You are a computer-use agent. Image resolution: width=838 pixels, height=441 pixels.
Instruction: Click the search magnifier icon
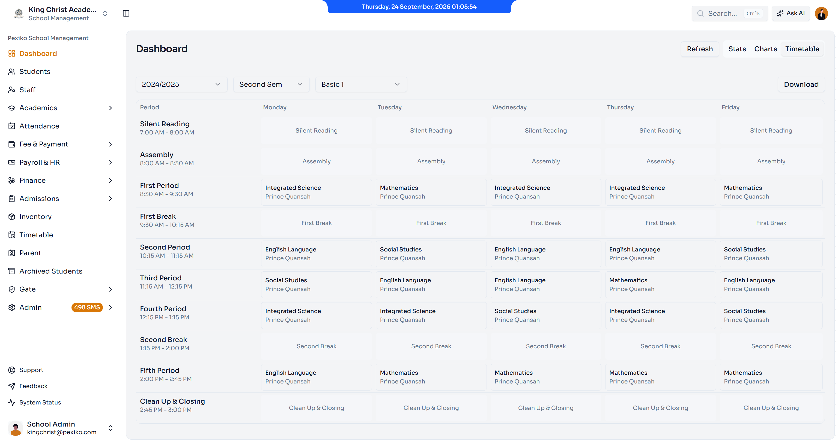point(700,13)
